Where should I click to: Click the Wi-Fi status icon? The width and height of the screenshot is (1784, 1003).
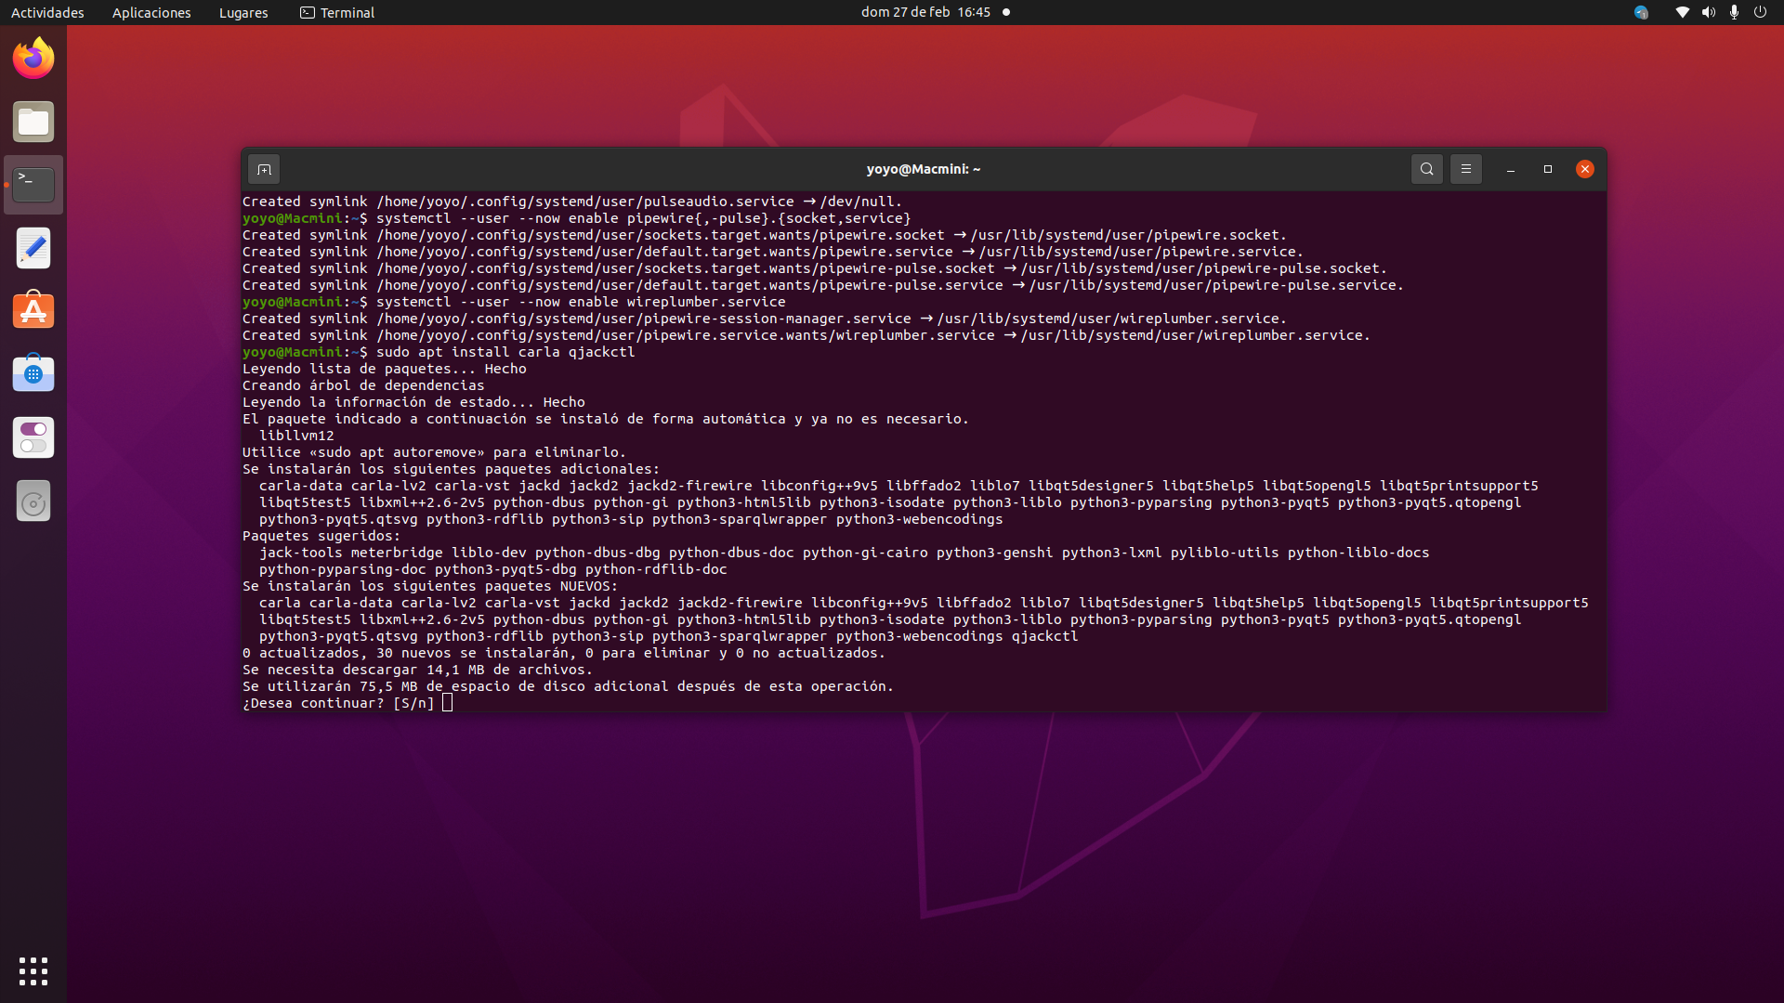[1682, 12]
